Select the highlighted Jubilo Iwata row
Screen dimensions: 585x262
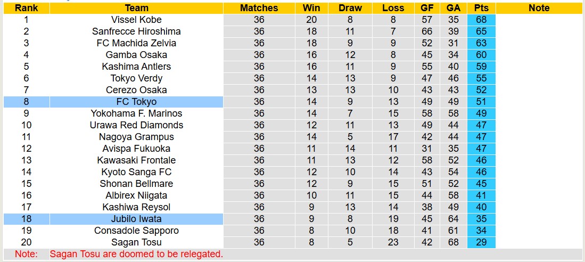[136, 219]
